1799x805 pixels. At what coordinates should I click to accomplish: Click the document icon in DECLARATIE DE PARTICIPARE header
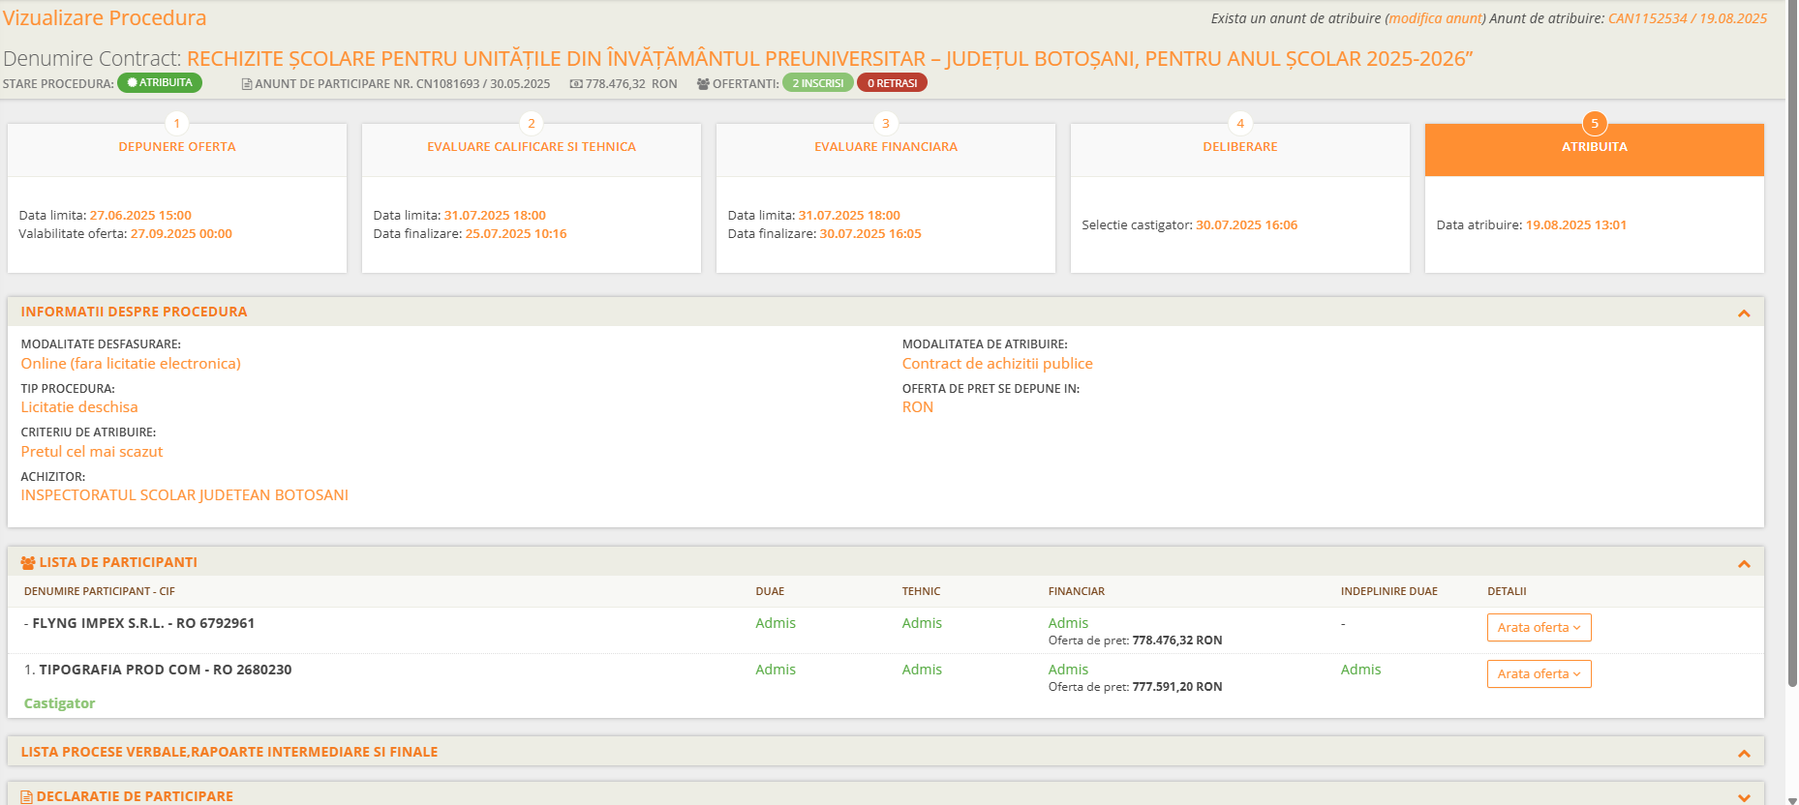(x=27, y=797)
